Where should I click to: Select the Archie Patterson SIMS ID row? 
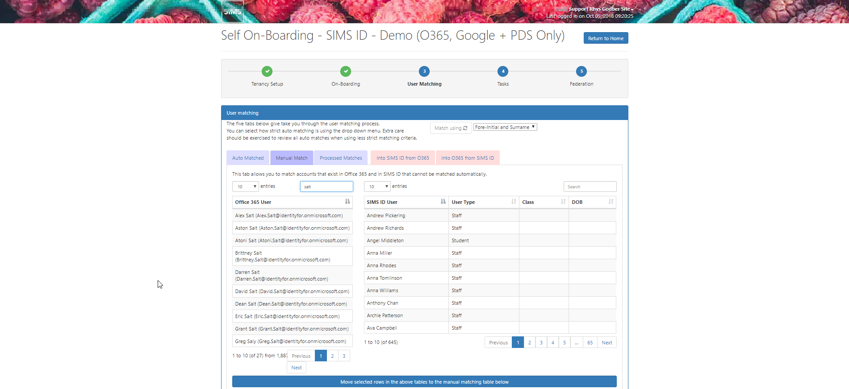click(x=490, y=315)
